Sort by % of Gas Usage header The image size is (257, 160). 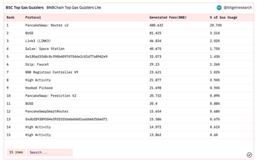(224, 17)
